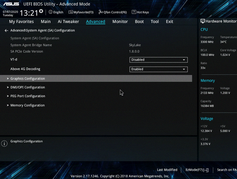Open the Exit tab
This screenshot has width=237, height=179.
[169, 22]
